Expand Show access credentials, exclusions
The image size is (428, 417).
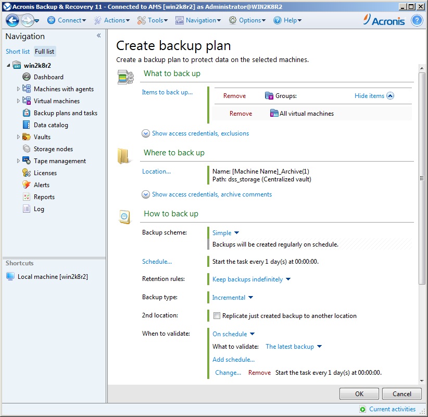[x=195, y=133]
